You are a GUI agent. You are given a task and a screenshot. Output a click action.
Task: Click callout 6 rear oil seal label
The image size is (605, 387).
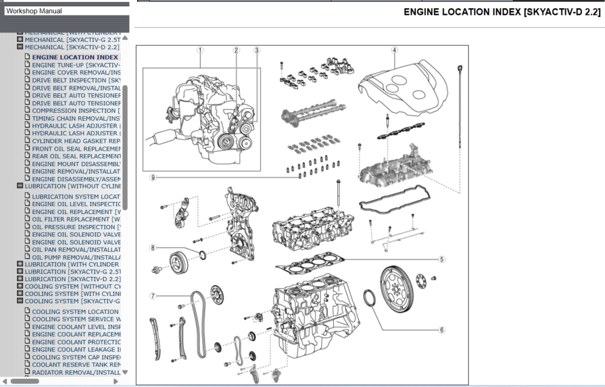coord(442,330)
